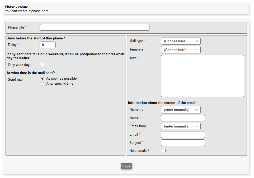Click the Send mail label
Viewport: 254px width, 178px height.
[16, 80]
